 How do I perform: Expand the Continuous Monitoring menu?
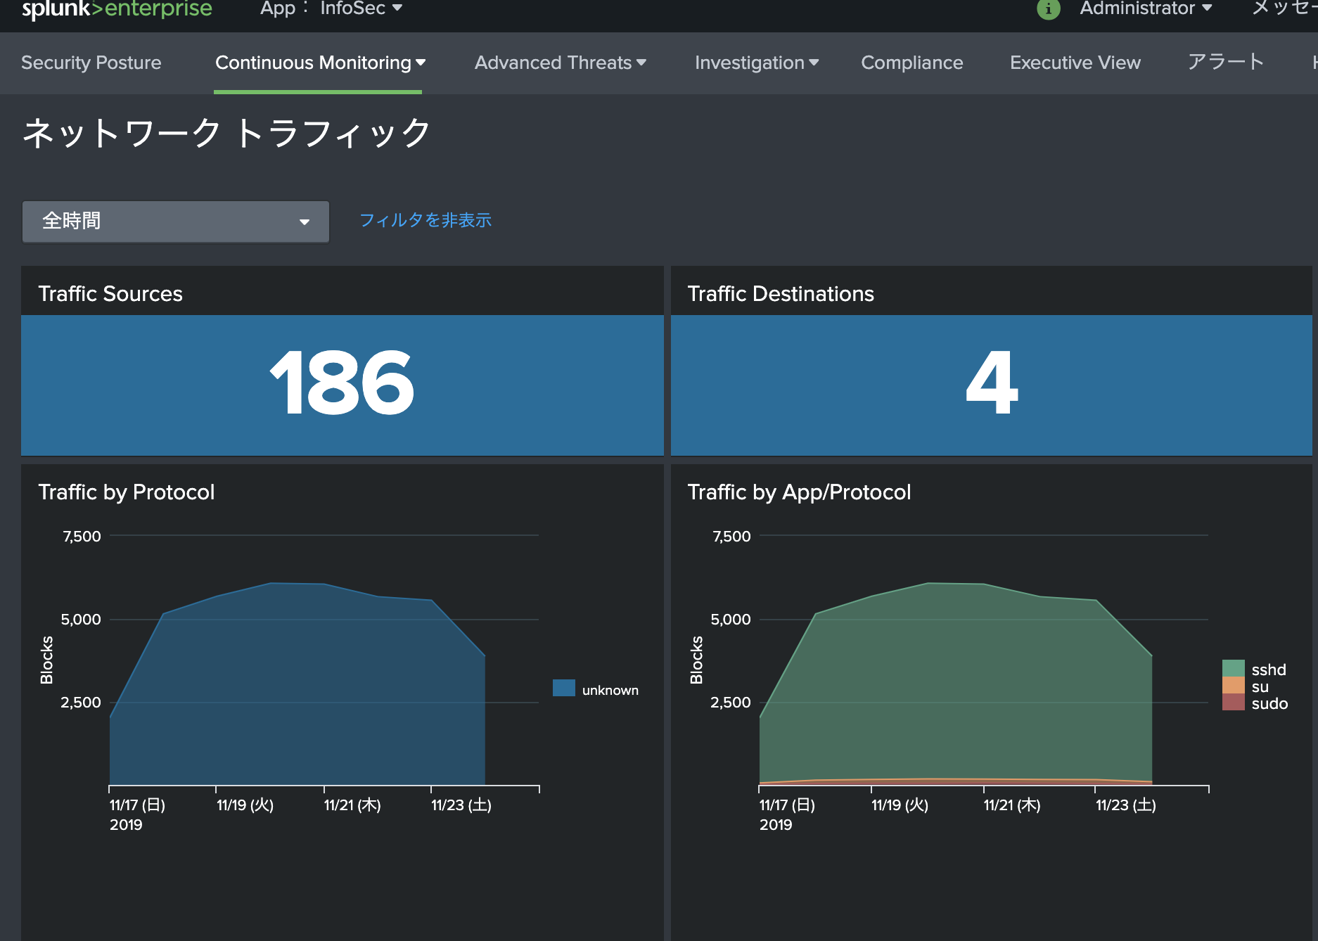click(x=320, y=63)
